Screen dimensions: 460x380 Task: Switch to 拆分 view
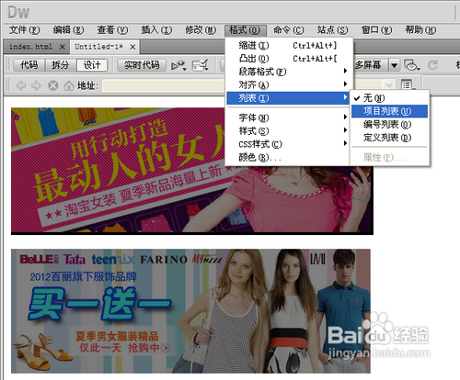coord(61,65)
